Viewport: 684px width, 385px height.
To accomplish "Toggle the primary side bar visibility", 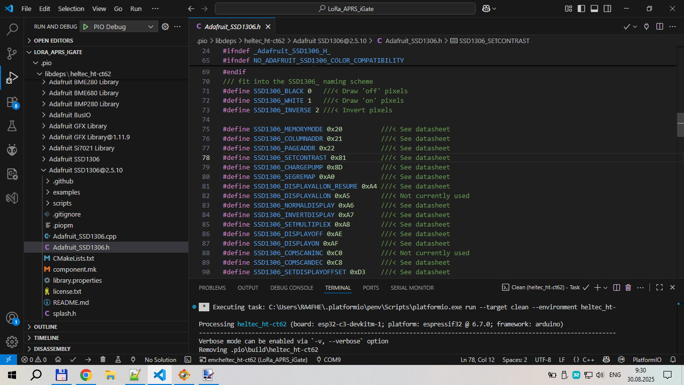I will click(581, 9).
